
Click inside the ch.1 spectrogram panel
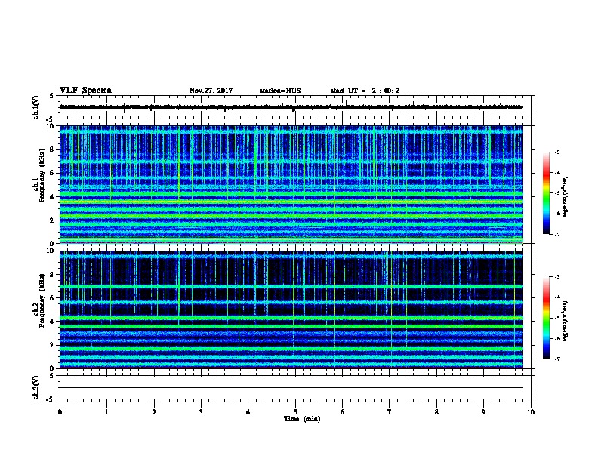click(x=291, y=184)
